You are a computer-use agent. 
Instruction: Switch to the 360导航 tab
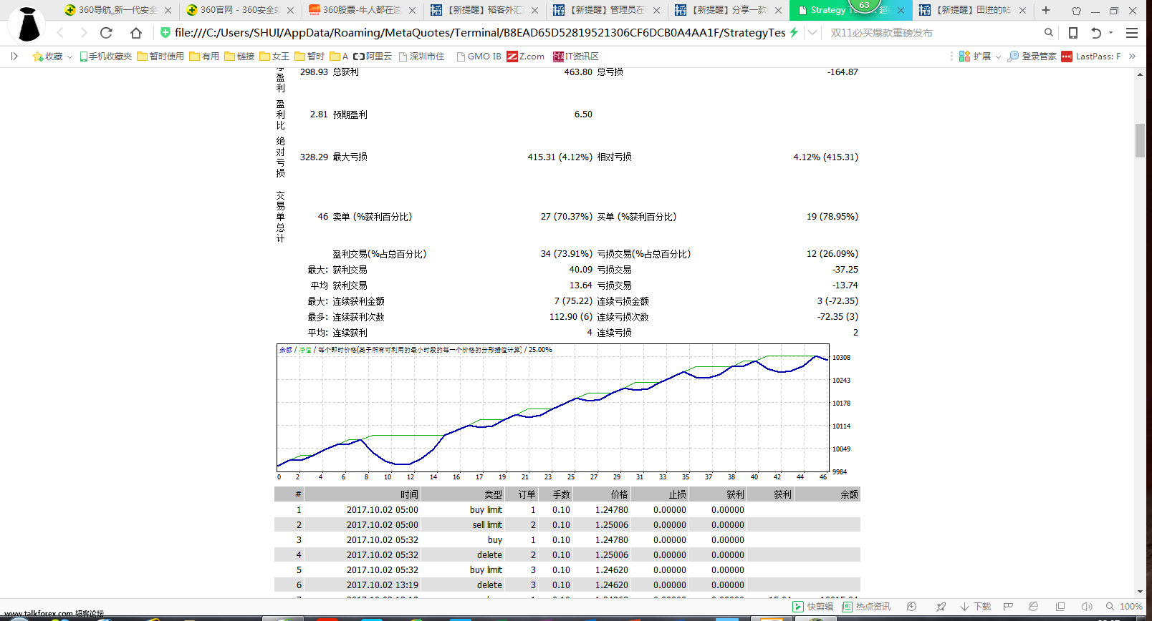pos(117,10)
